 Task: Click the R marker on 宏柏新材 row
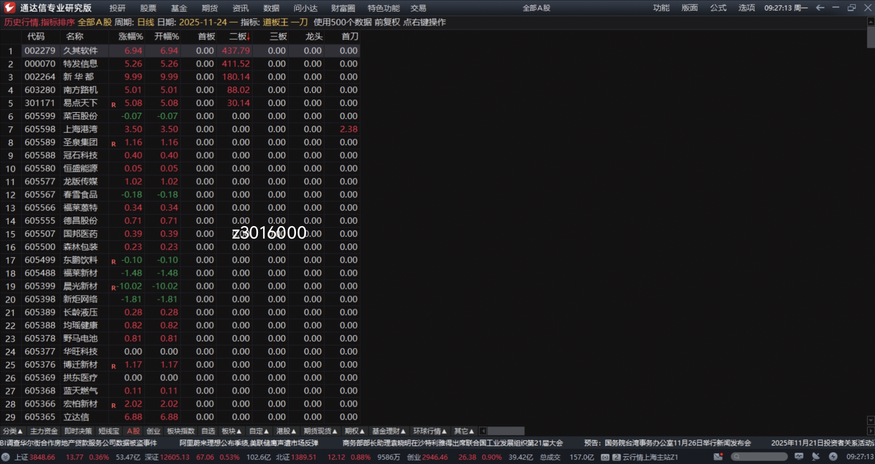pos(114,406)
